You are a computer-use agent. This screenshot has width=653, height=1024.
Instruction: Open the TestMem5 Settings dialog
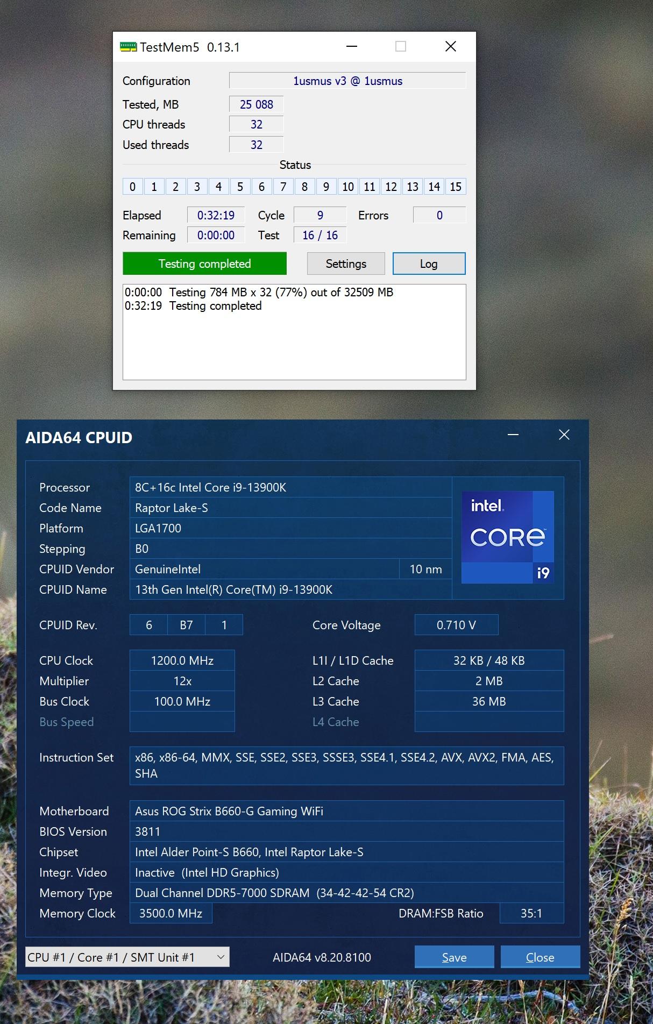click(x=346, y=264)
